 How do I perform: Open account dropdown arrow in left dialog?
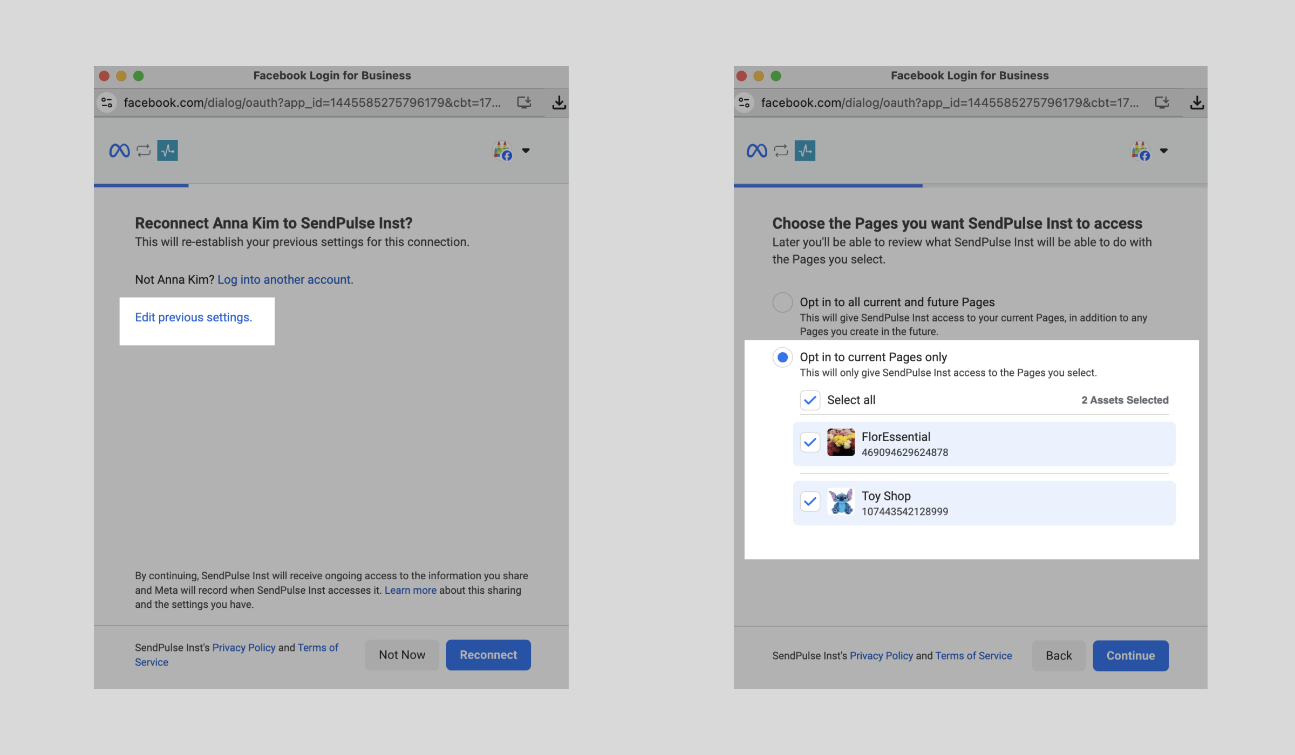tap(526, 151)
